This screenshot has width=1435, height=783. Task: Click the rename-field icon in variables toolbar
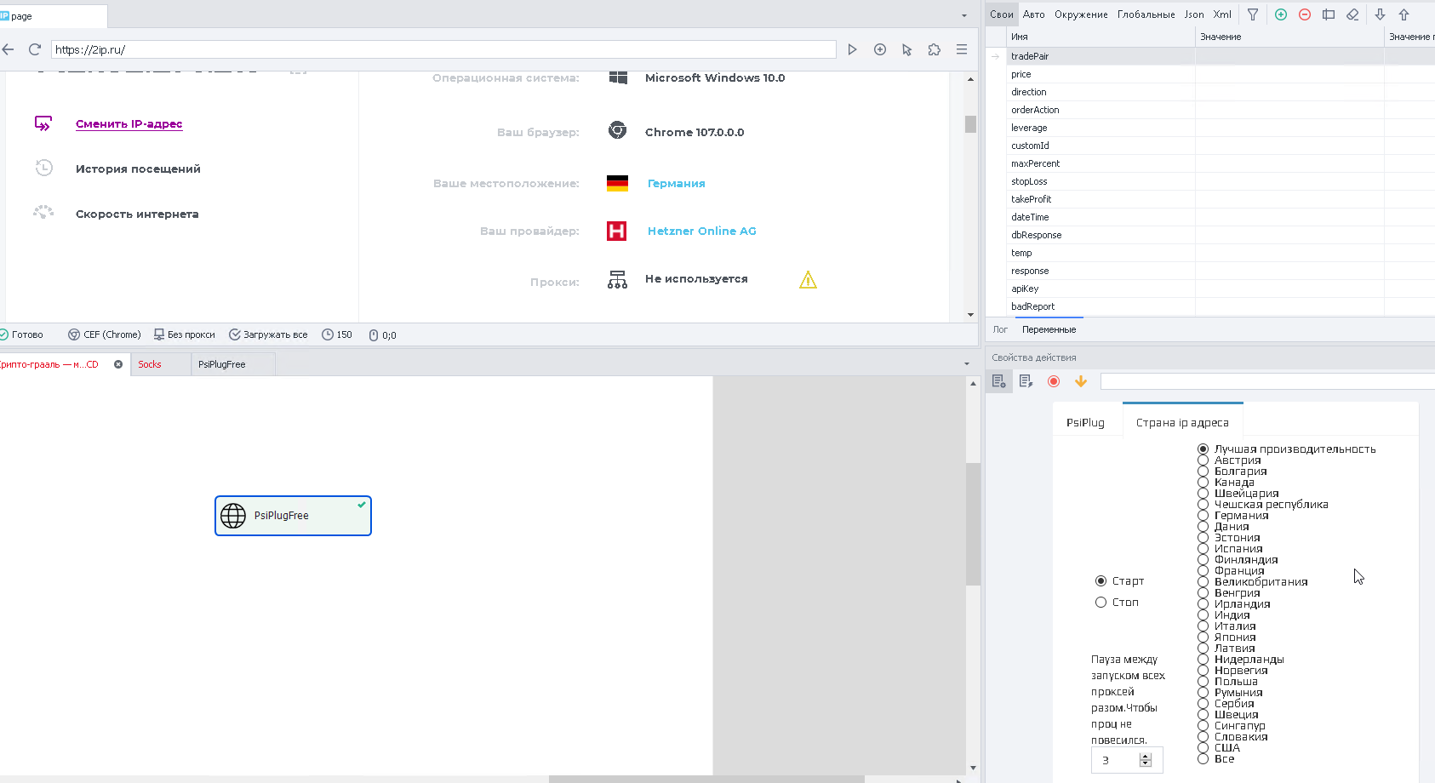[x=1329, y=14]
